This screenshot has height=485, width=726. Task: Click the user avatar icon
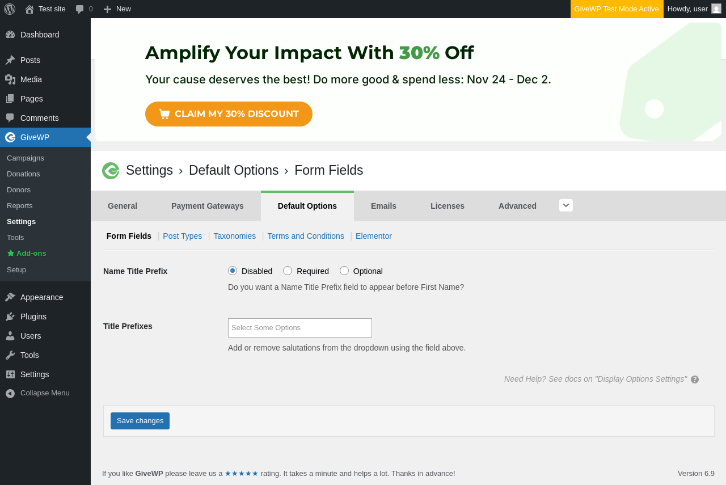(x=716, y=9)
